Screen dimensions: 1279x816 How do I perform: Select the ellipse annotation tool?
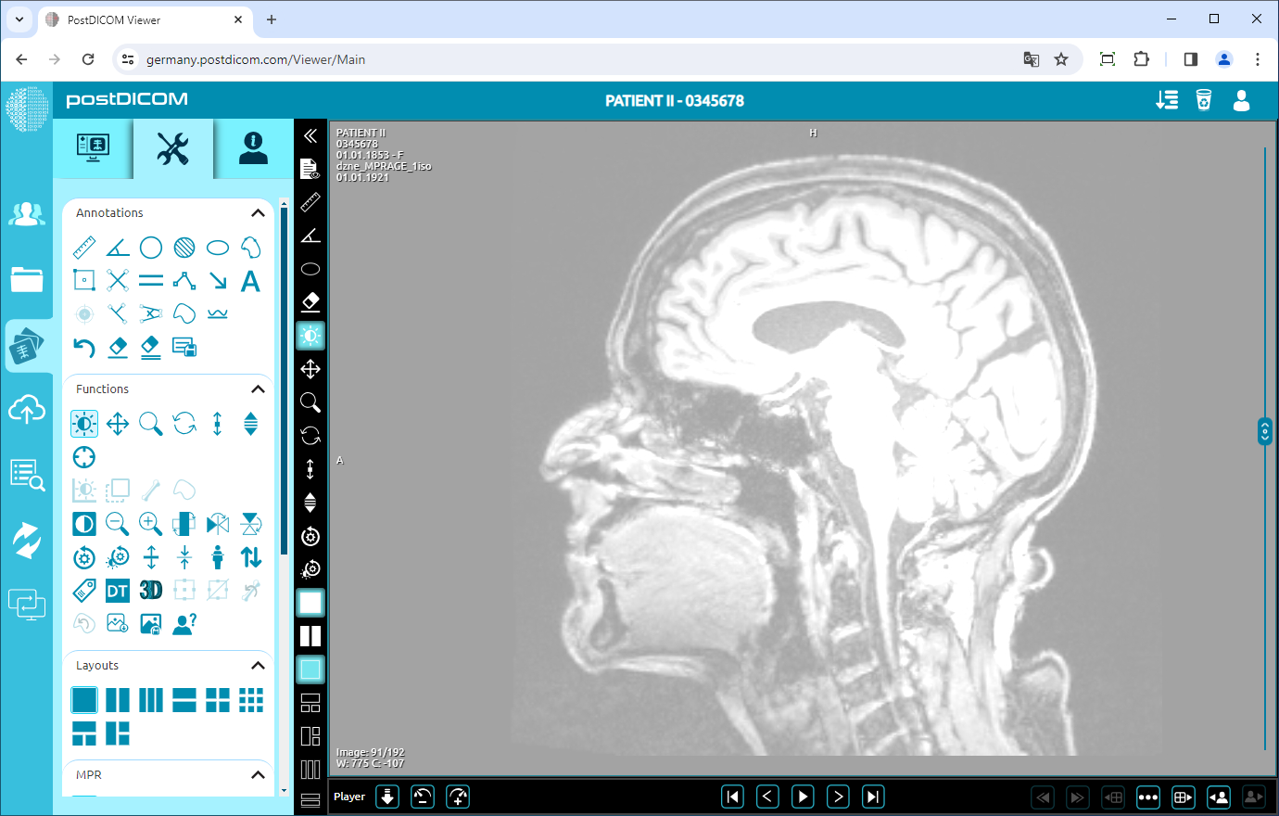[218, 247]
